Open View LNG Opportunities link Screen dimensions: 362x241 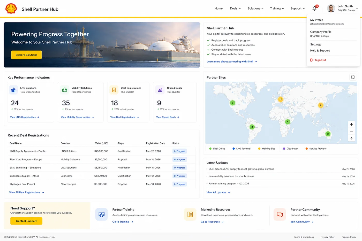[25, 117]
